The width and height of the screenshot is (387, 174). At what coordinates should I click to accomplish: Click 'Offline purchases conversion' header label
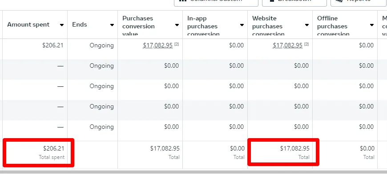coord(333,26)
